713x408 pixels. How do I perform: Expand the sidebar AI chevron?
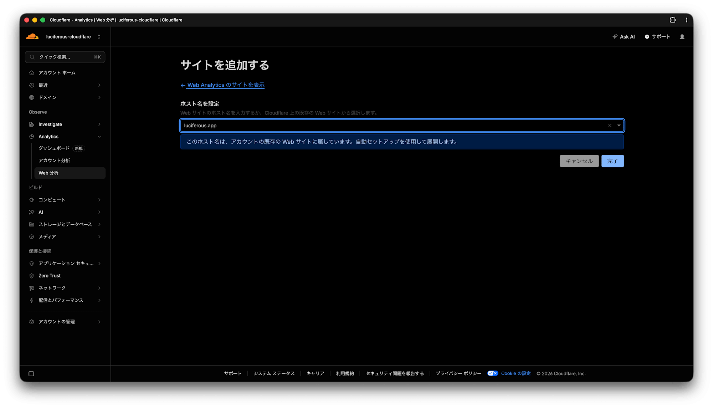pyautogui.click(x=99, y=212)
